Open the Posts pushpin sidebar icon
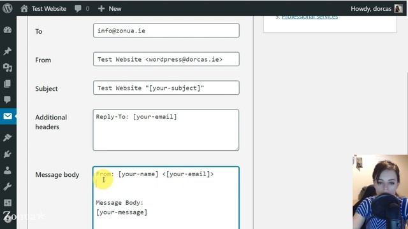408x229 pixels. tap(8, 51)
